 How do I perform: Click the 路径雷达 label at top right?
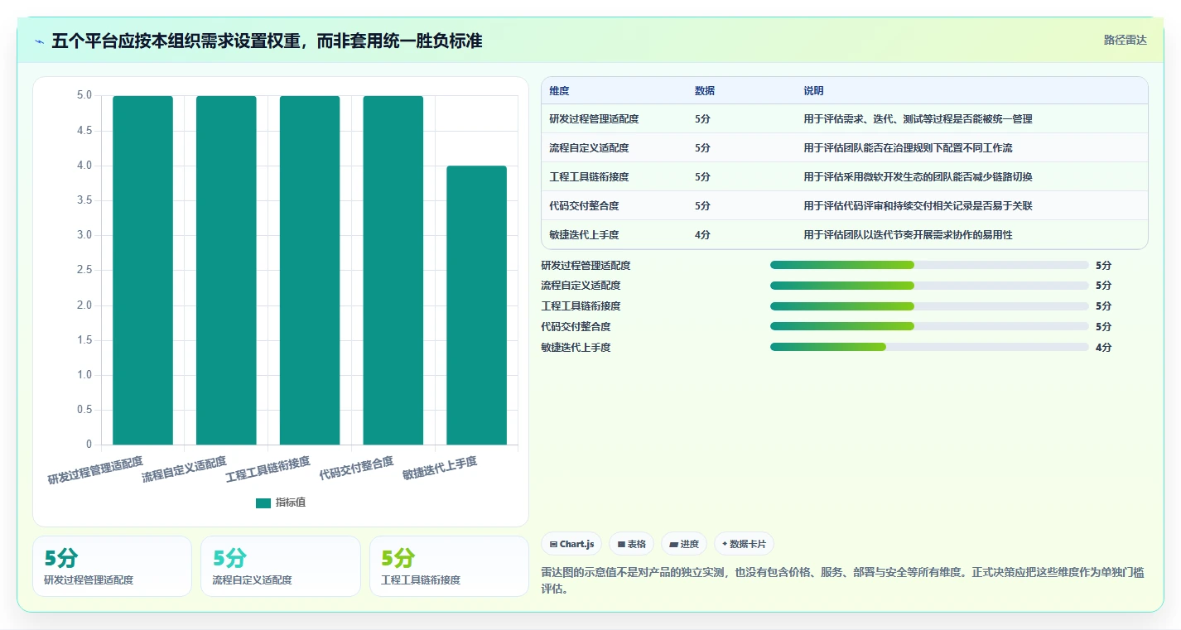tap(1126, 41)
